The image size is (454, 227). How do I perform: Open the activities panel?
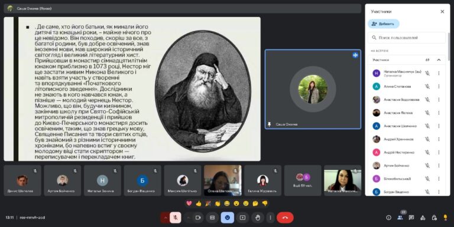click(x=423, y=218)
